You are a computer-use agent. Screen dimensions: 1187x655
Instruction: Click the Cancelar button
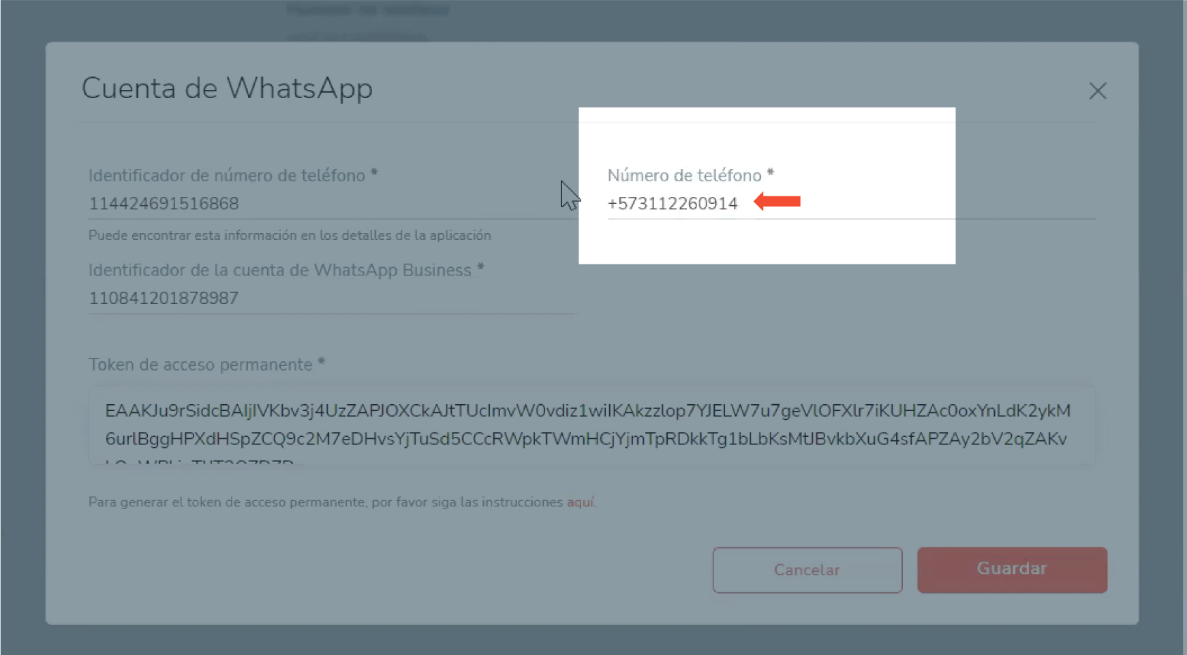point(807,570)
